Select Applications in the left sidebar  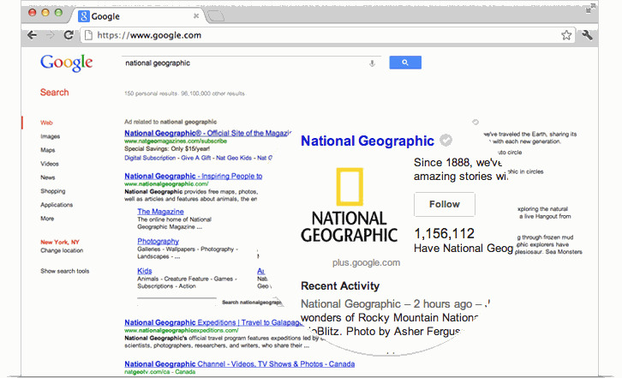57,205
